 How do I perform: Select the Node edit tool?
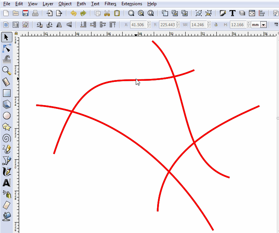(7, 49)
